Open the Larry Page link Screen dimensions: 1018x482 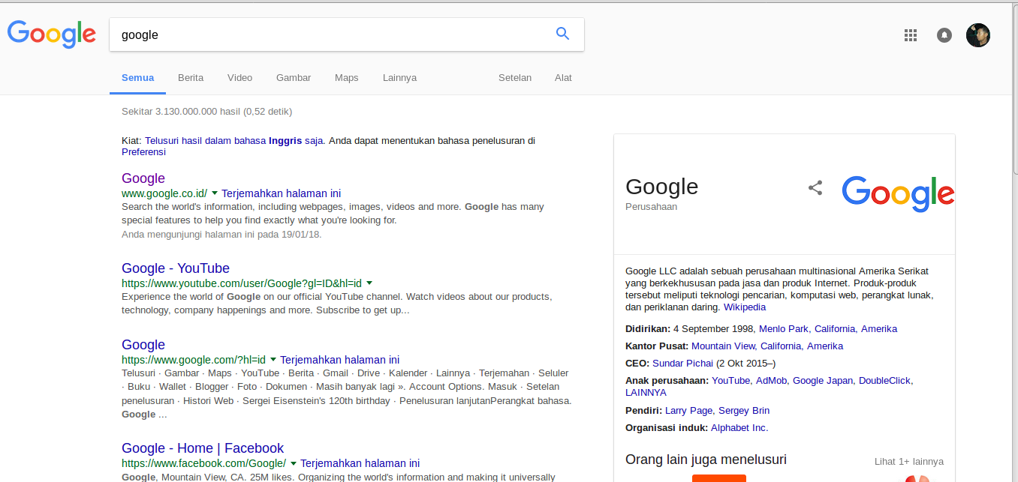point(689,411)
